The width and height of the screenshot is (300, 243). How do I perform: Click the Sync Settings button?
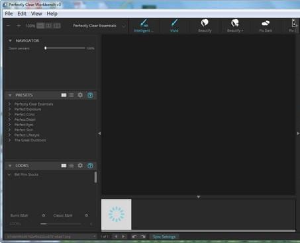pos(164,236)
